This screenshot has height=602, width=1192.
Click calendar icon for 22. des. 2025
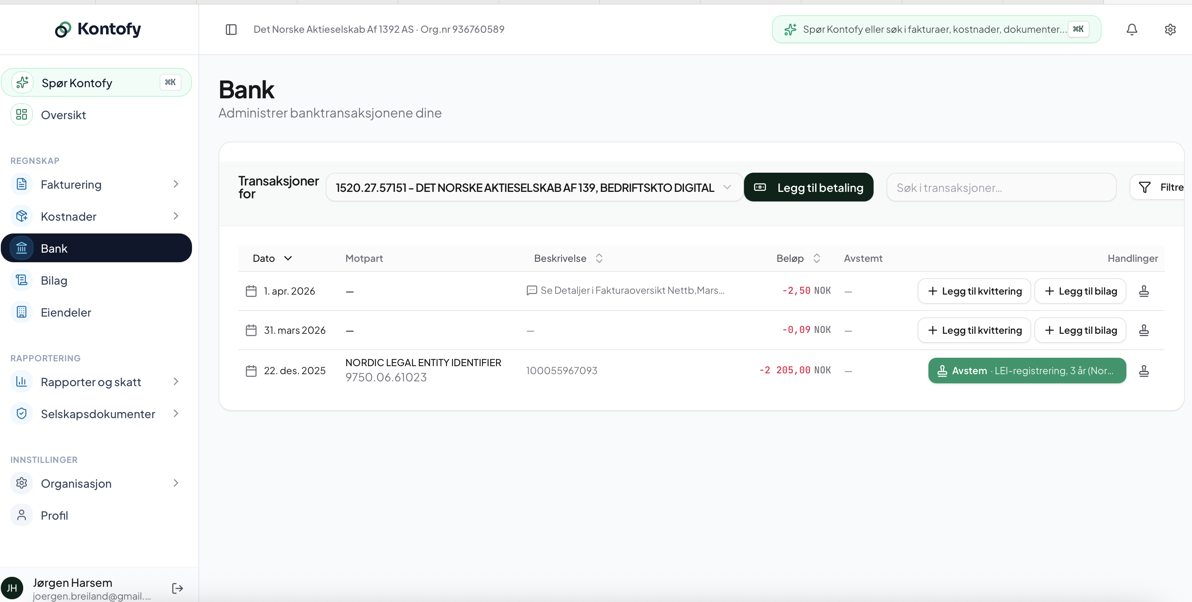pyautogui.click(x=251, y=371)
